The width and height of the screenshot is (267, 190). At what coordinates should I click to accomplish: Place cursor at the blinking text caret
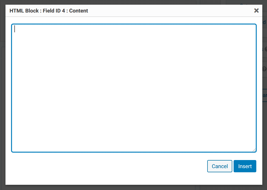(15, 29)
